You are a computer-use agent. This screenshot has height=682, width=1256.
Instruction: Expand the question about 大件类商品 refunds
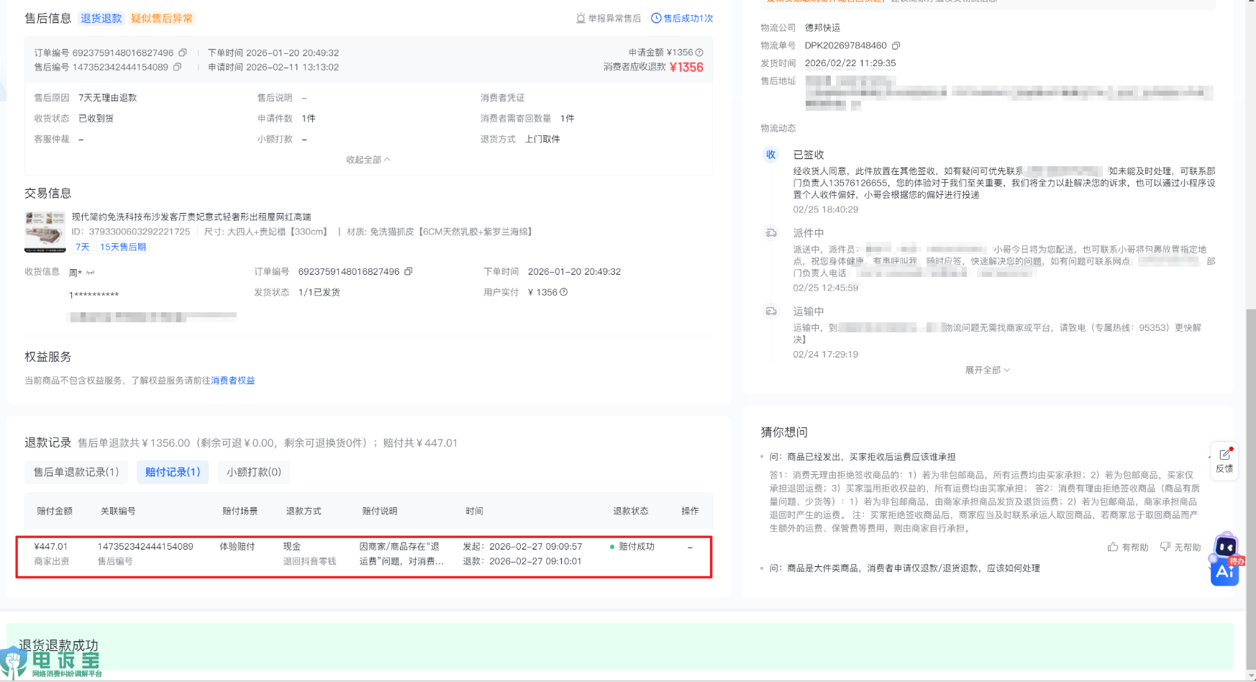click(x=914, y=568)
